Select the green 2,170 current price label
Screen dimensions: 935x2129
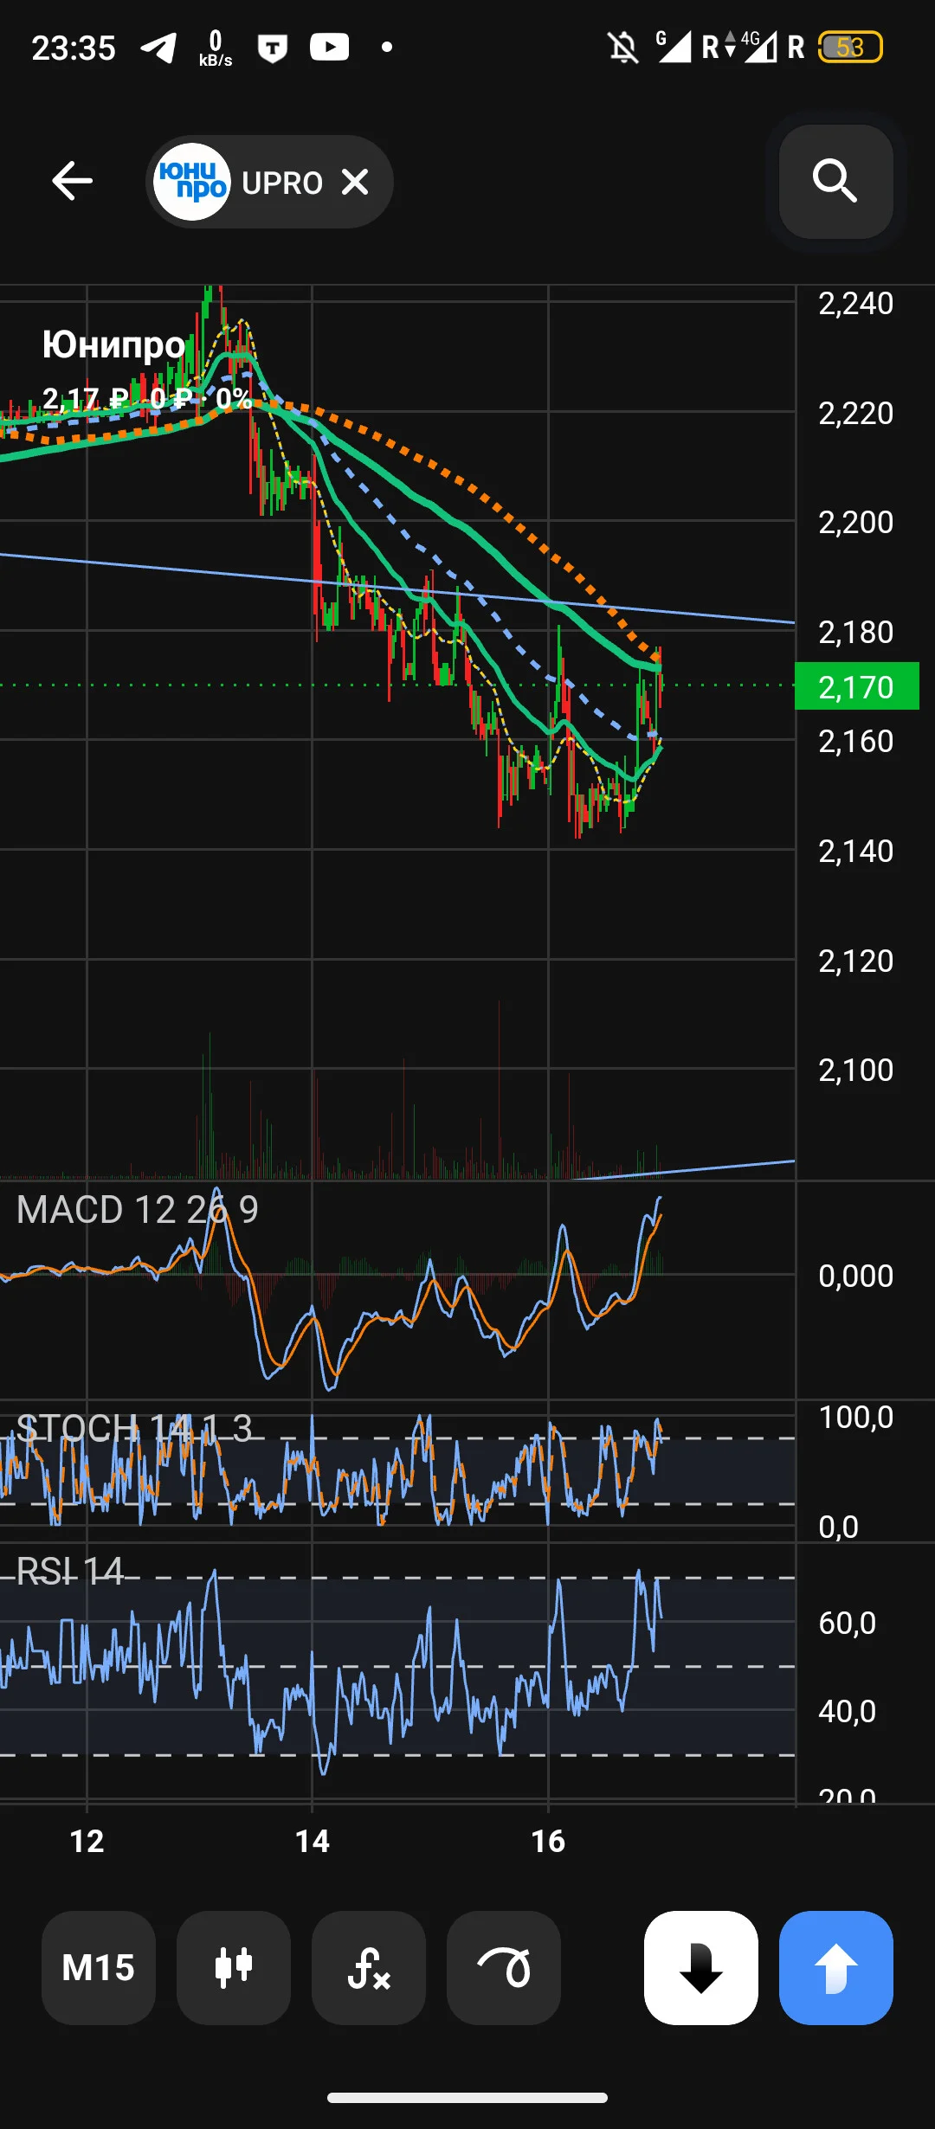(857, 686)
